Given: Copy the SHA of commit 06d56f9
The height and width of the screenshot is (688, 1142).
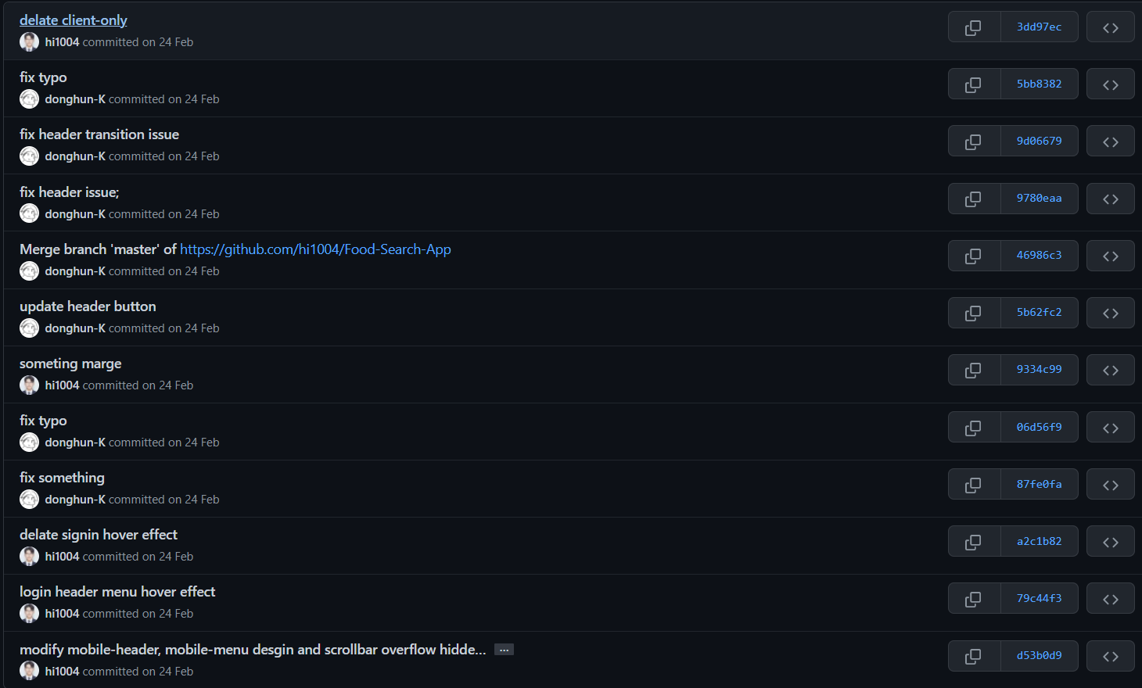Looking at the screenshot, I should pyautogui.click(x=974, y=428).
